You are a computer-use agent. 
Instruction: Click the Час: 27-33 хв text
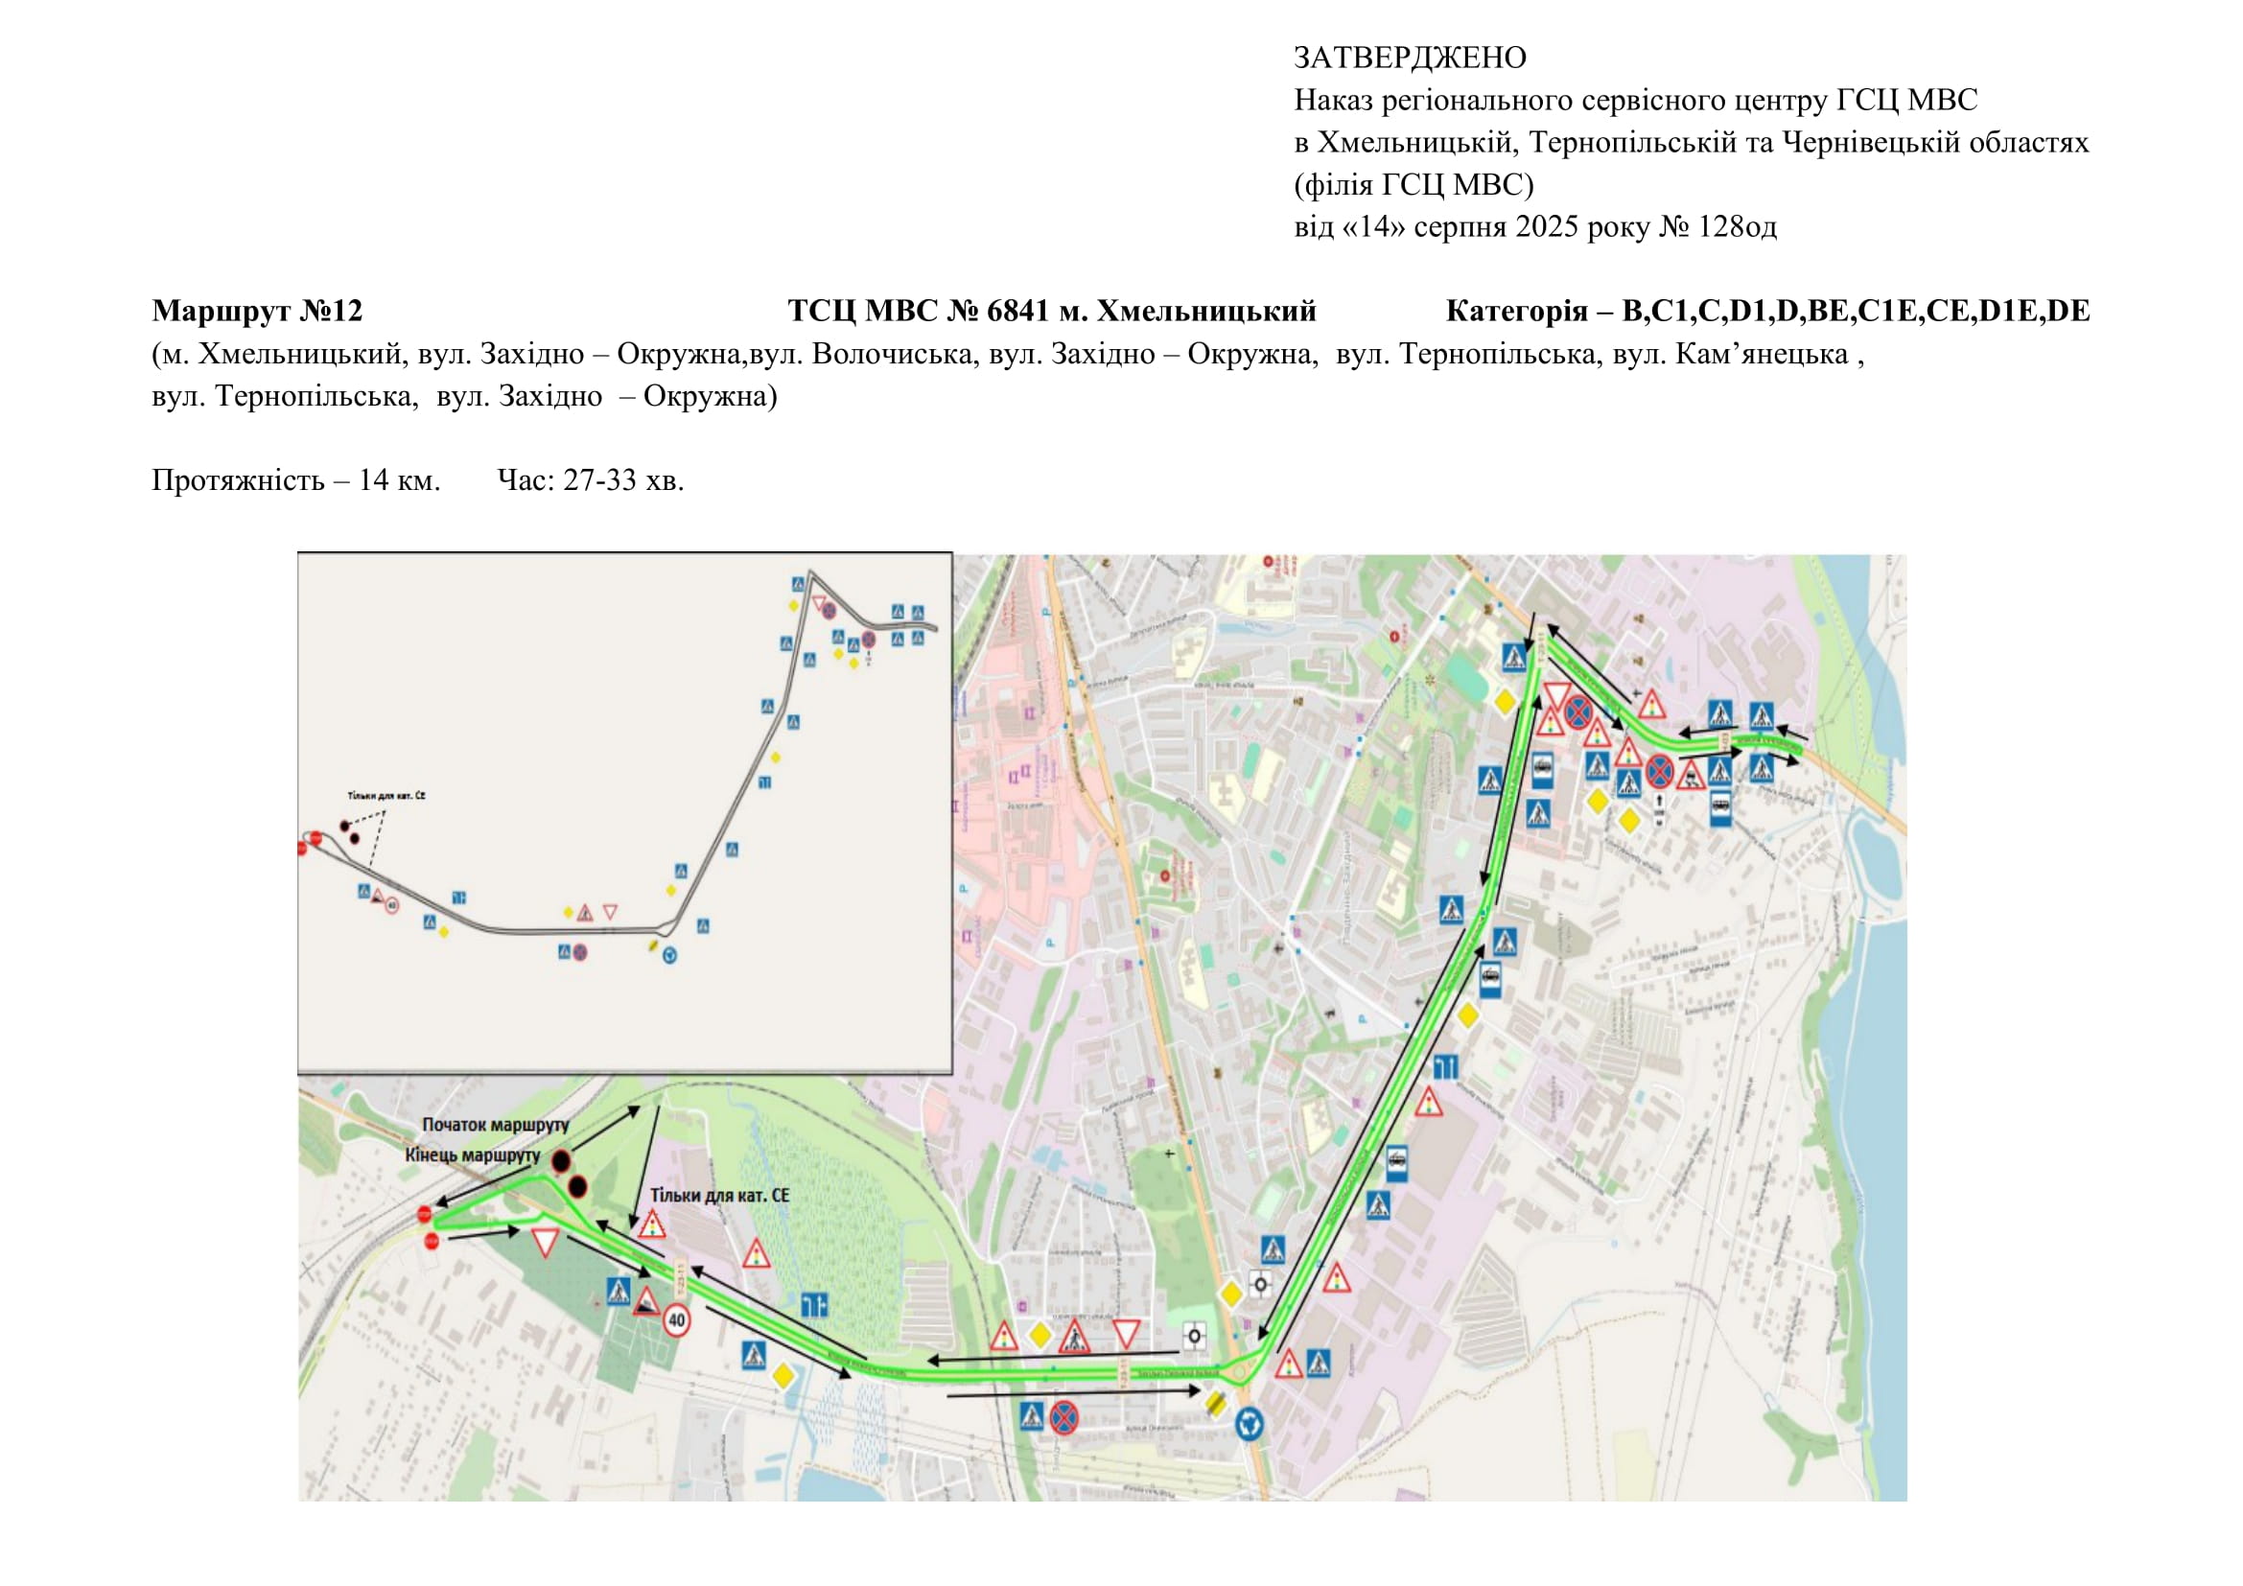(x=590, y=479)
